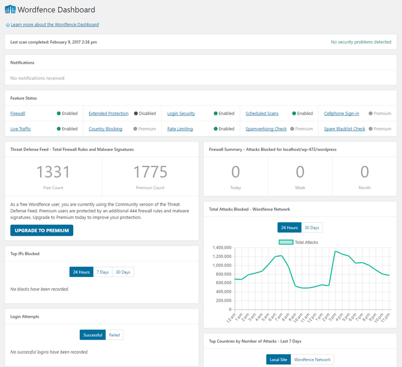The image size is (402, 367).
Task: Click the green status dot for Live Traffic
Action: click(59, 128)
